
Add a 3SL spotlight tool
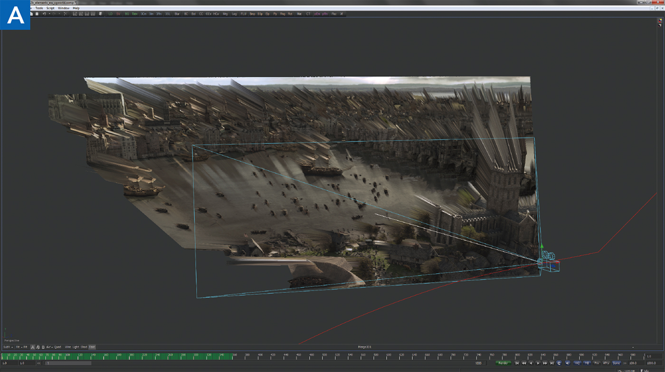(x=168, y=14)
